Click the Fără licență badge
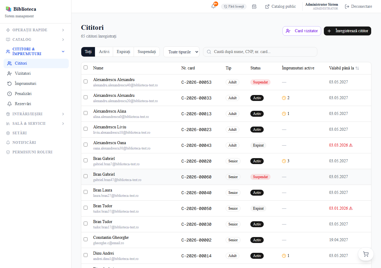The image size is (381, 268). 234,7
